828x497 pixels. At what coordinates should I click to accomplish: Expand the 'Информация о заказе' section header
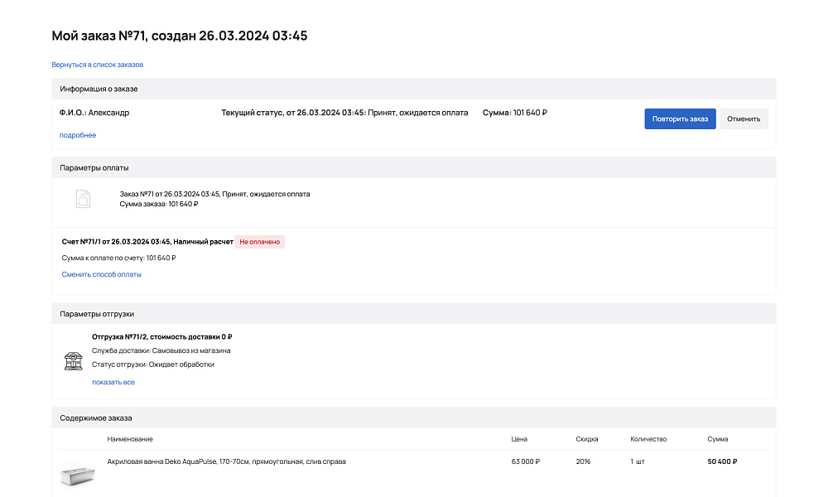pyautogui.click(x=99, y=88)
